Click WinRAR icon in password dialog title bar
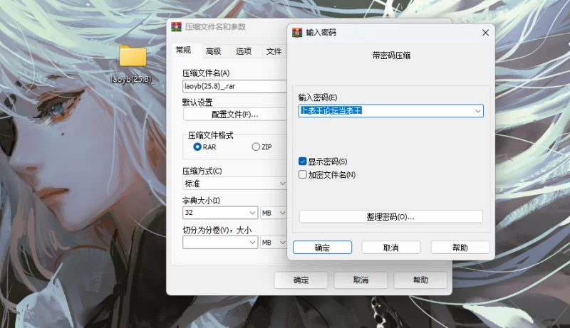 coord(297,33)
